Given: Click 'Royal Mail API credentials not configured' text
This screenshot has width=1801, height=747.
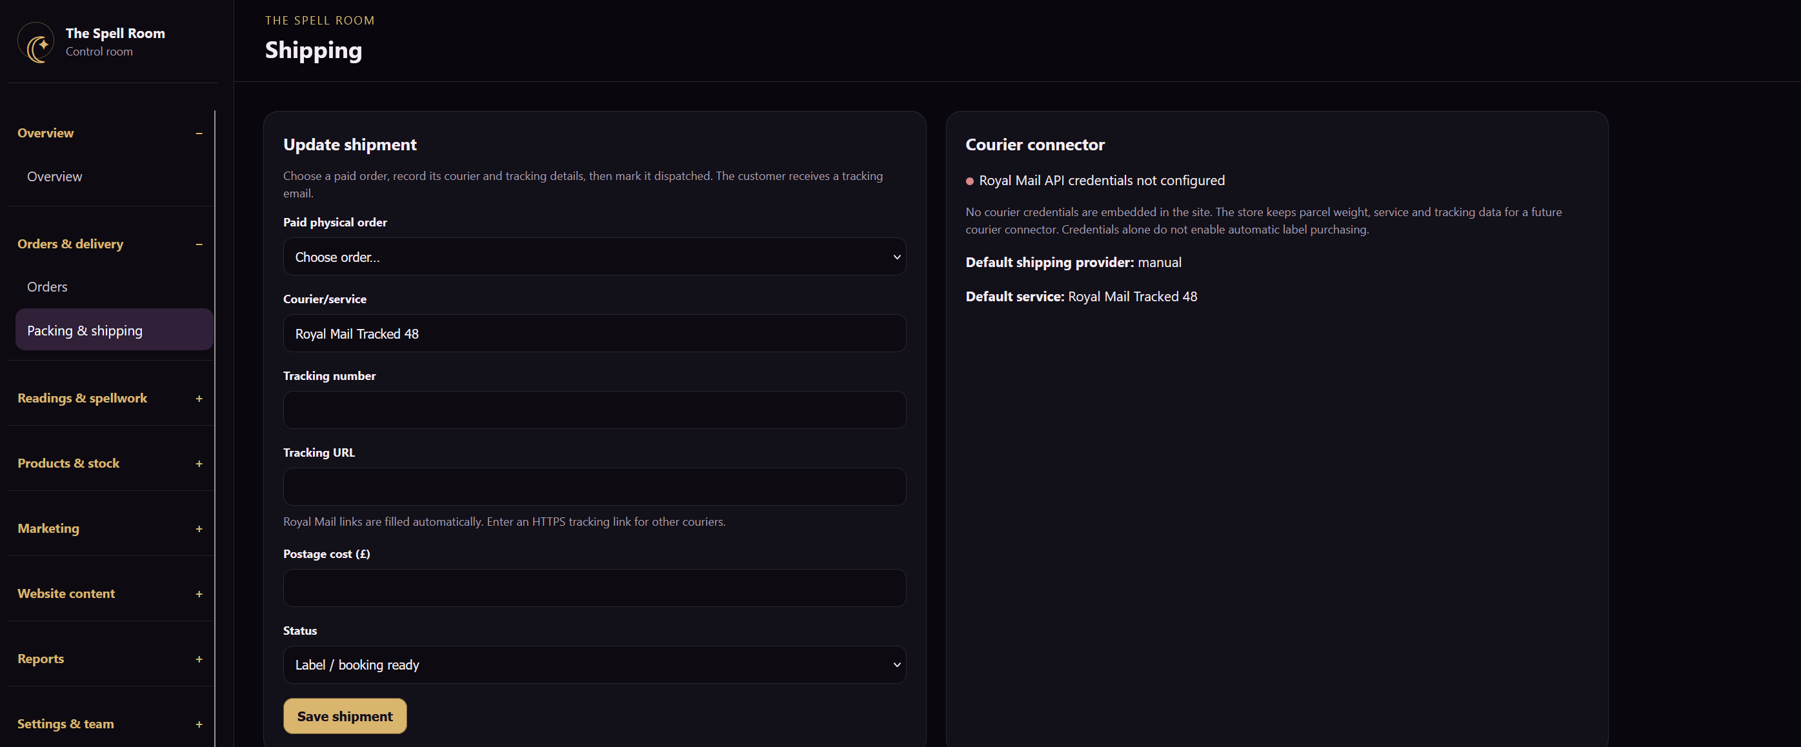Looking at the screenshot, I should tap(1102, 181).
